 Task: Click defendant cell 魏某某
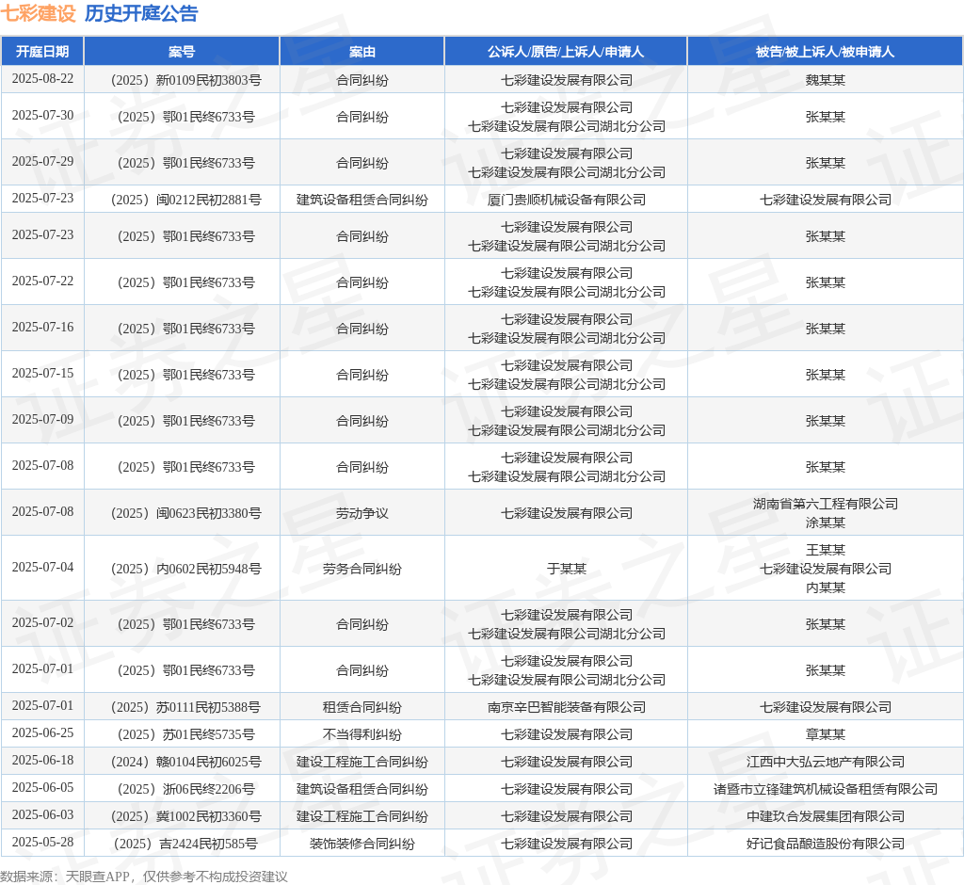click(x=825, y=80)
